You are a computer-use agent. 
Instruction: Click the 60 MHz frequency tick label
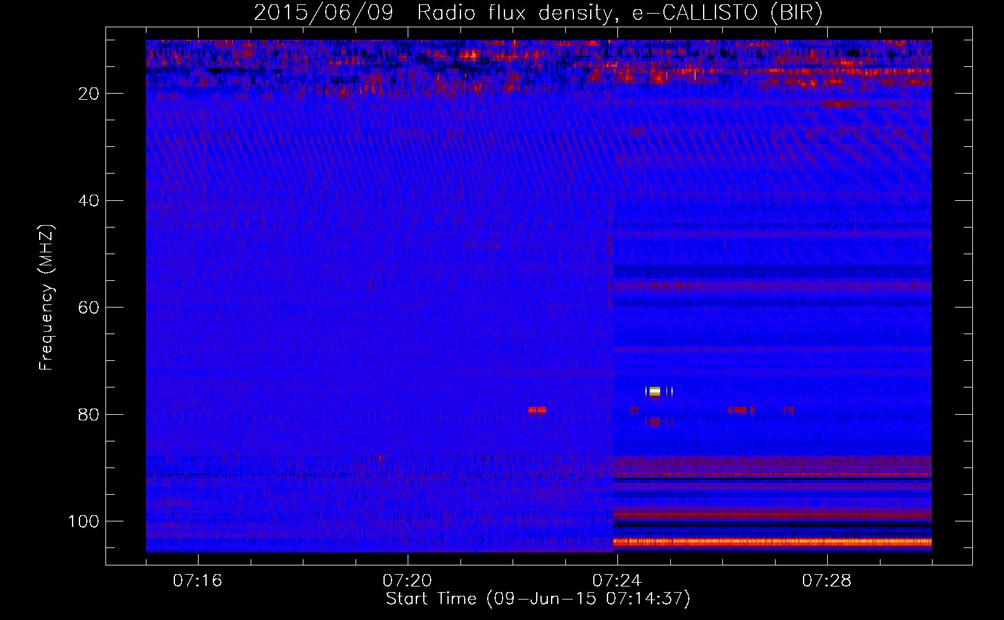(x=89, y=308)
